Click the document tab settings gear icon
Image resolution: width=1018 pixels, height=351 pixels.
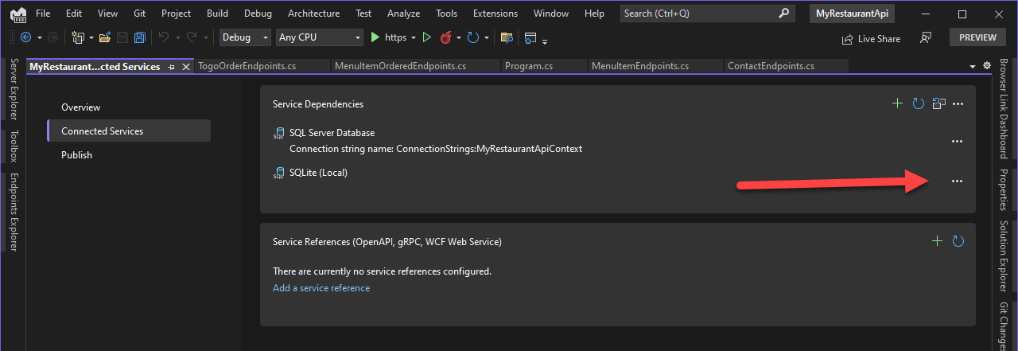(987, 66)
